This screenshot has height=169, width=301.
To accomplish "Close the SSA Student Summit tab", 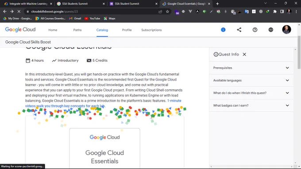I will (156, 4).
